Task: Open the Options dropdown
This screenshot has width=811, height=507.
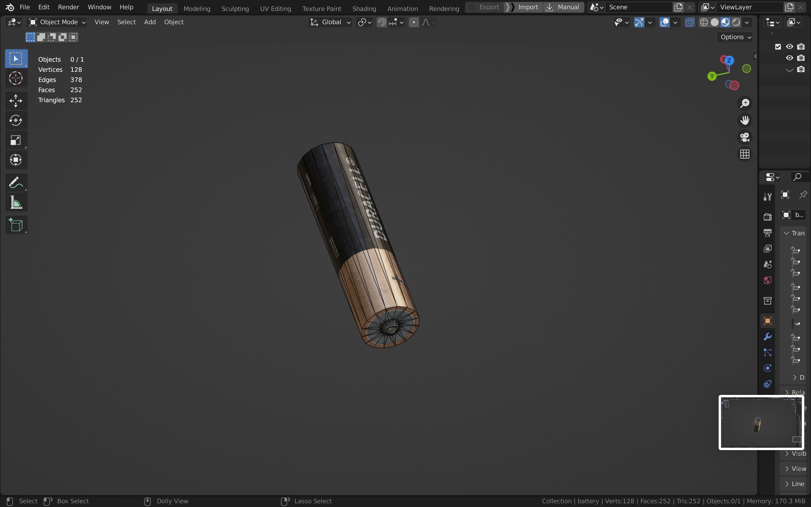Action: click(x=735, y=37)
